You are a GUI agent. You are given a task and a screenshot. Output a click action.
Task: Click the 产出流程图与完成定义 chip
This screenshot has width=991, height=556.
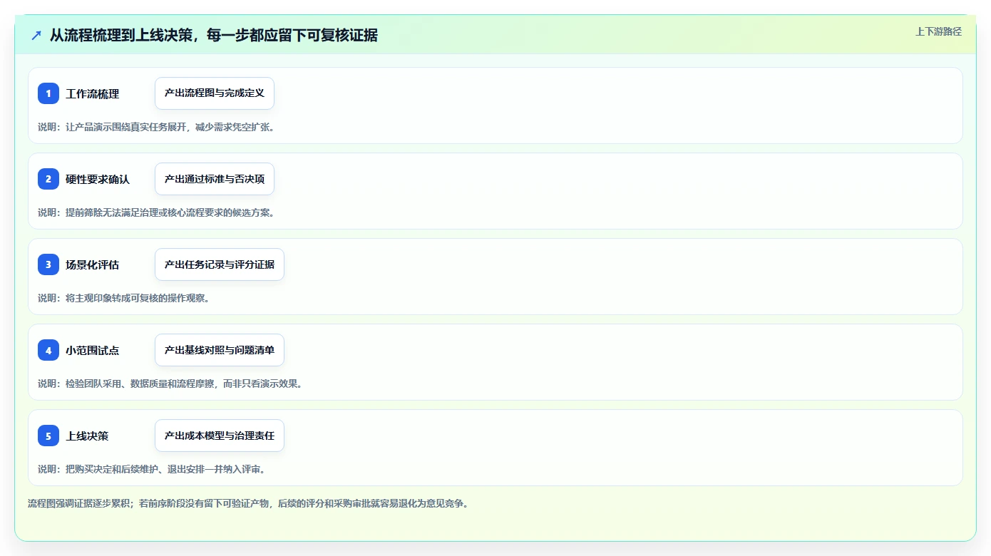coord(215,93)
